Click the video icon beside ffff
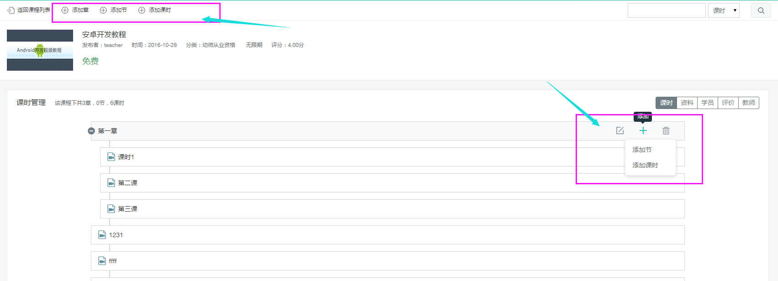This screenshot has height=281, width=778. point(102,261)
